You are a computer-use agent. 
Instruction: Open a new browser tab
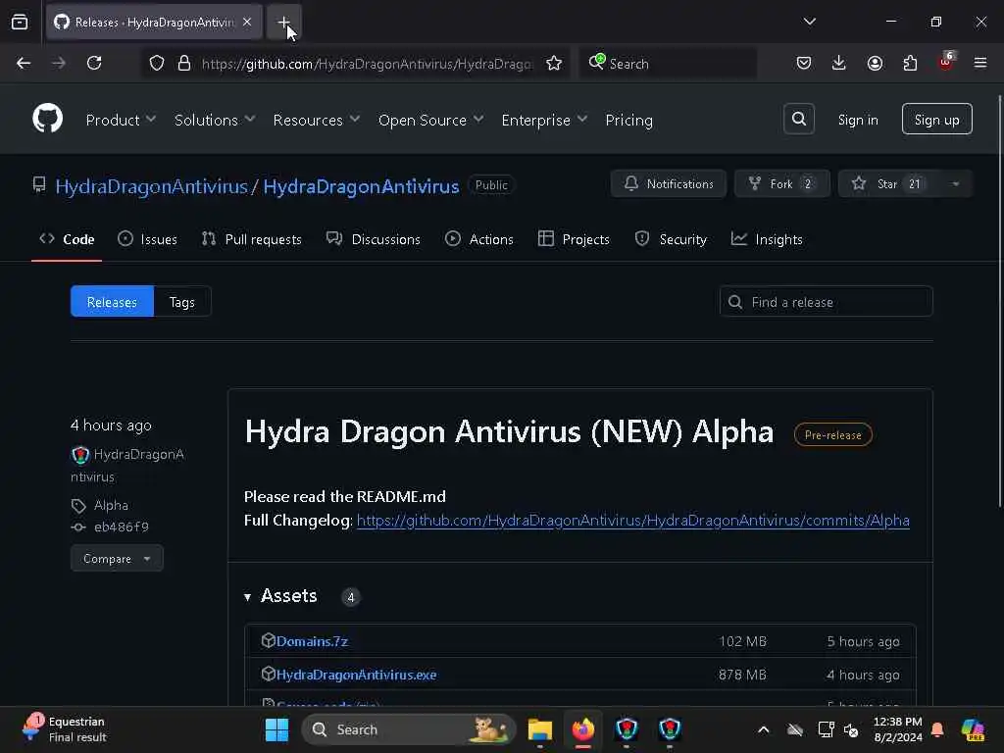point(283,23)
